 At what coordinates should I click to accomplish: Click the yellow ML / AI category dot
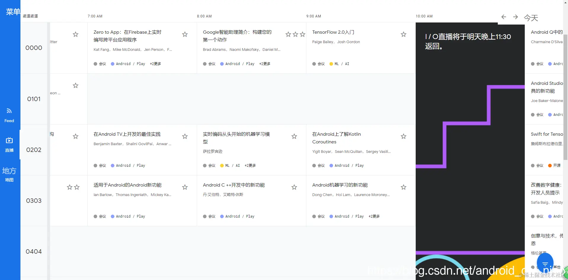pyautogui.click(x=331, y=64)
